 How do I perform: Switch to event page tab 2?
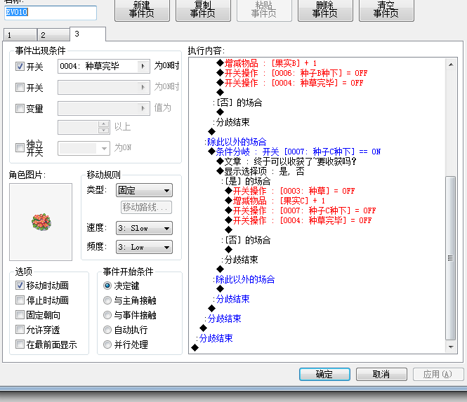tap(53, 35)
